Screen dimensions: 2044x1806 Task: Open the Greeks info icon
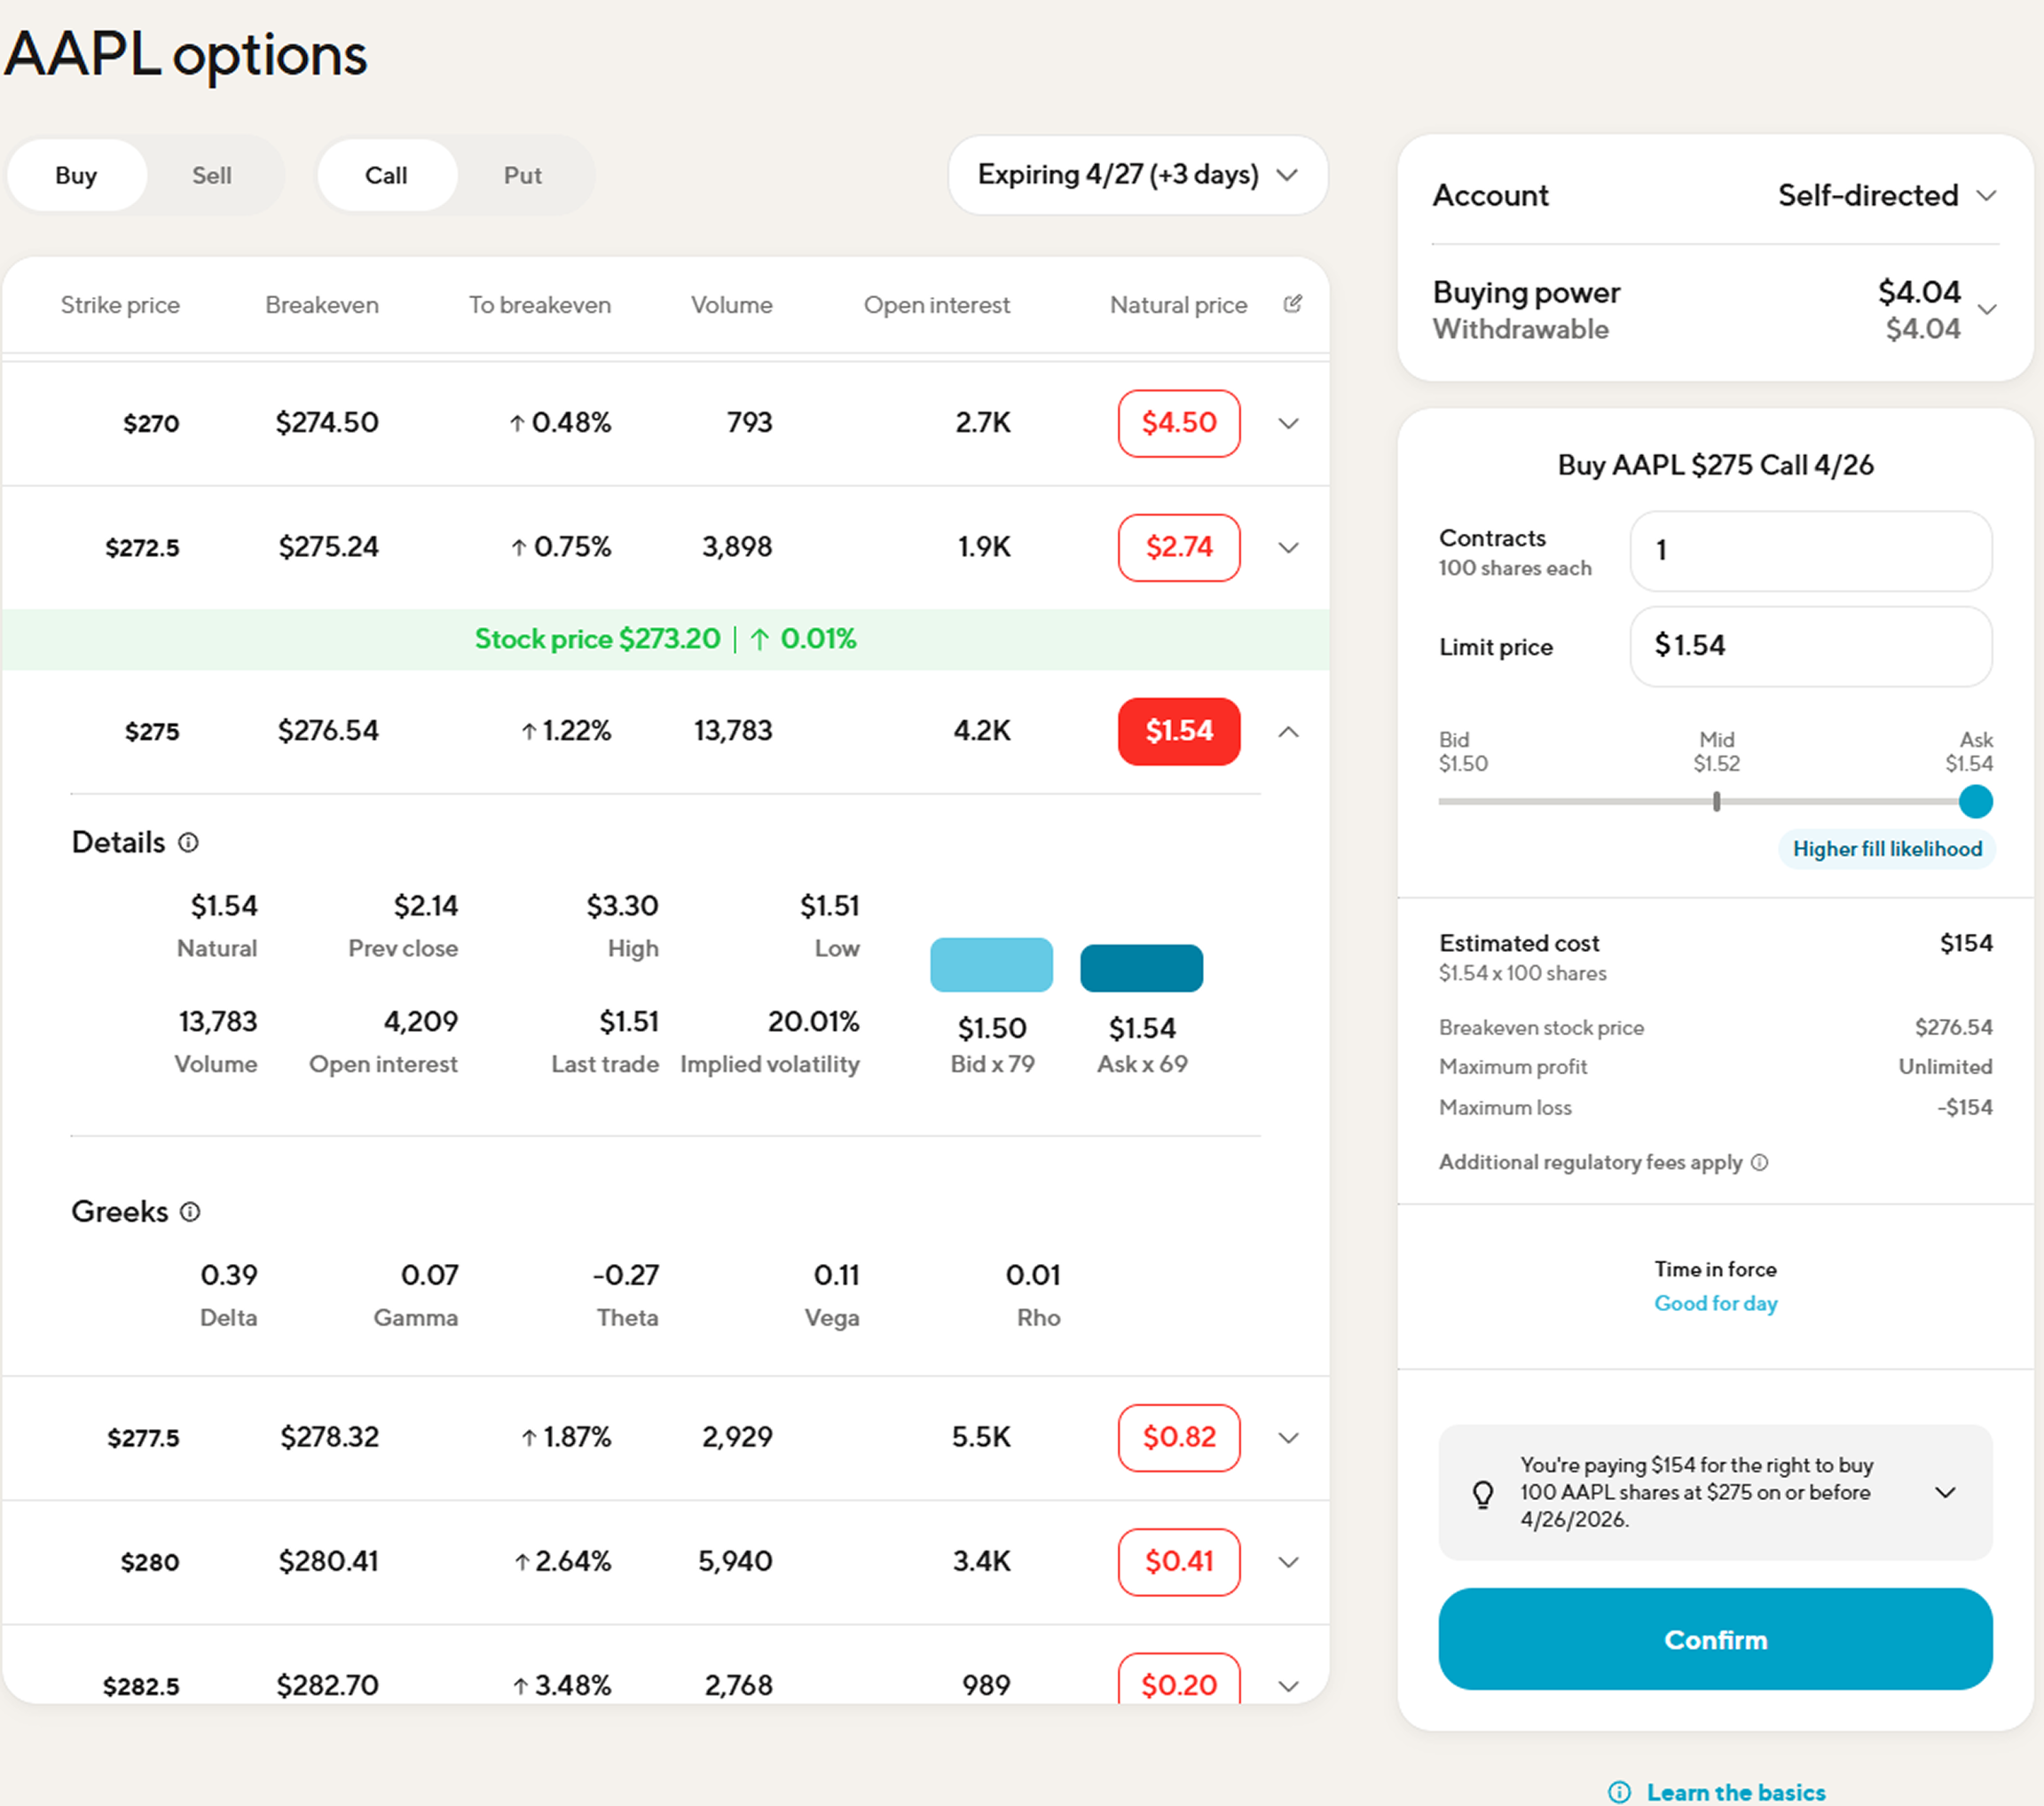190,1212
